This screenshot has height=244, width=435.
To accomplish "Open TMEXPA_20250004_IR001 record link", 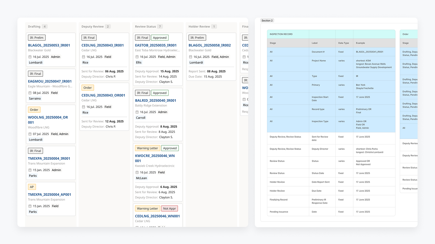I will tap(49, 159).
